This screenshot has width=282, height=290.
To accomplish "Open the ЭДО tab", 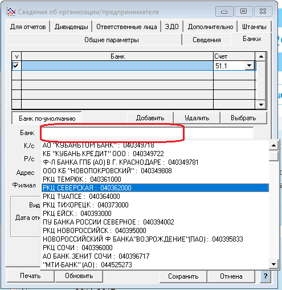I will (x=171, y=27).
